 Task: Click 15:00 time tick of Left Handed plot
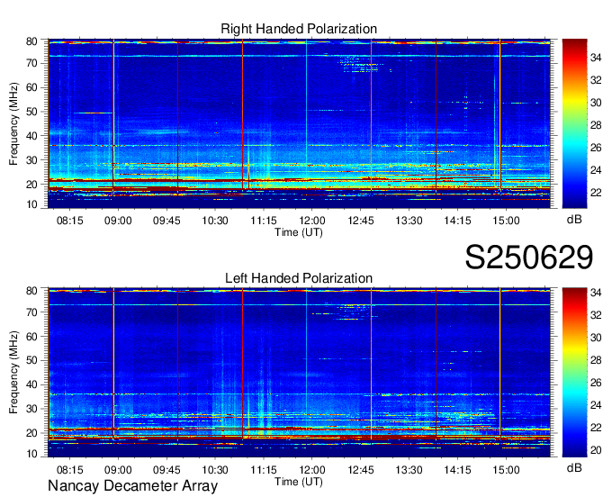tap(506, 469)
